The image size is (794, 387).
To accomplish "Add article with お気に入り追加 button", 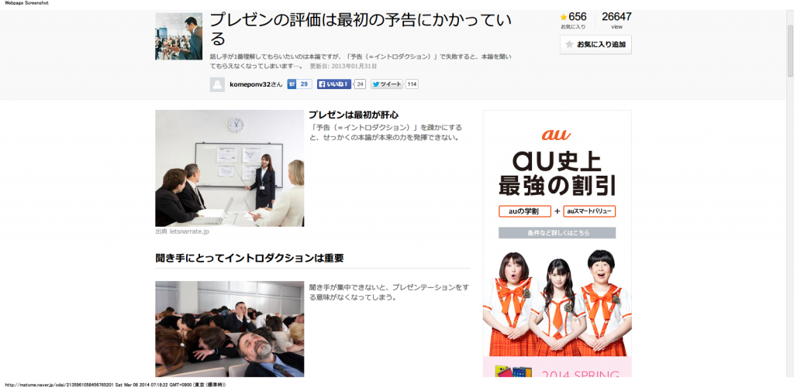I will click(x=595, y=45).
